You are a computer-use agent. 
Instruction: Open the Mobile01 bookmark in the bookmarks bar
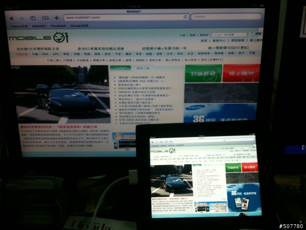(x=39, y=26)
